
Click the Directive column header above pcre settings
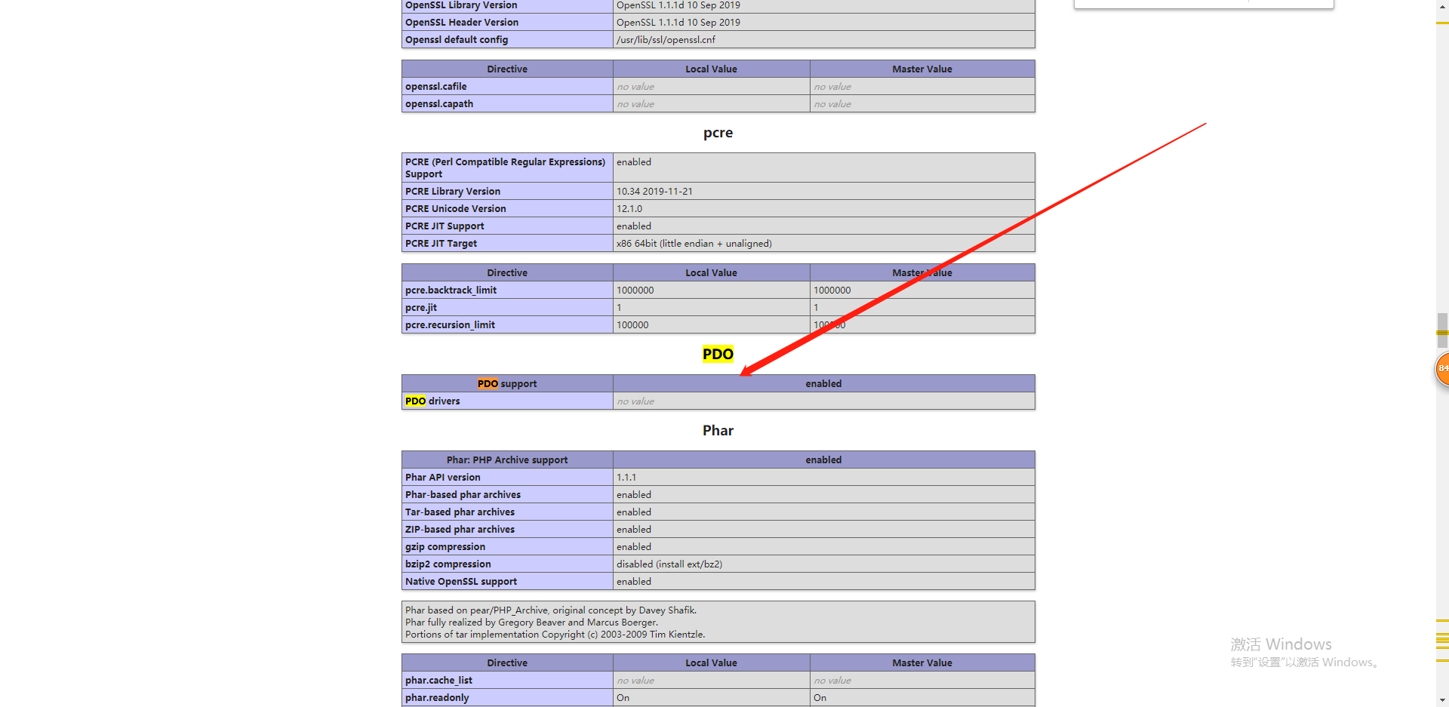506,272
